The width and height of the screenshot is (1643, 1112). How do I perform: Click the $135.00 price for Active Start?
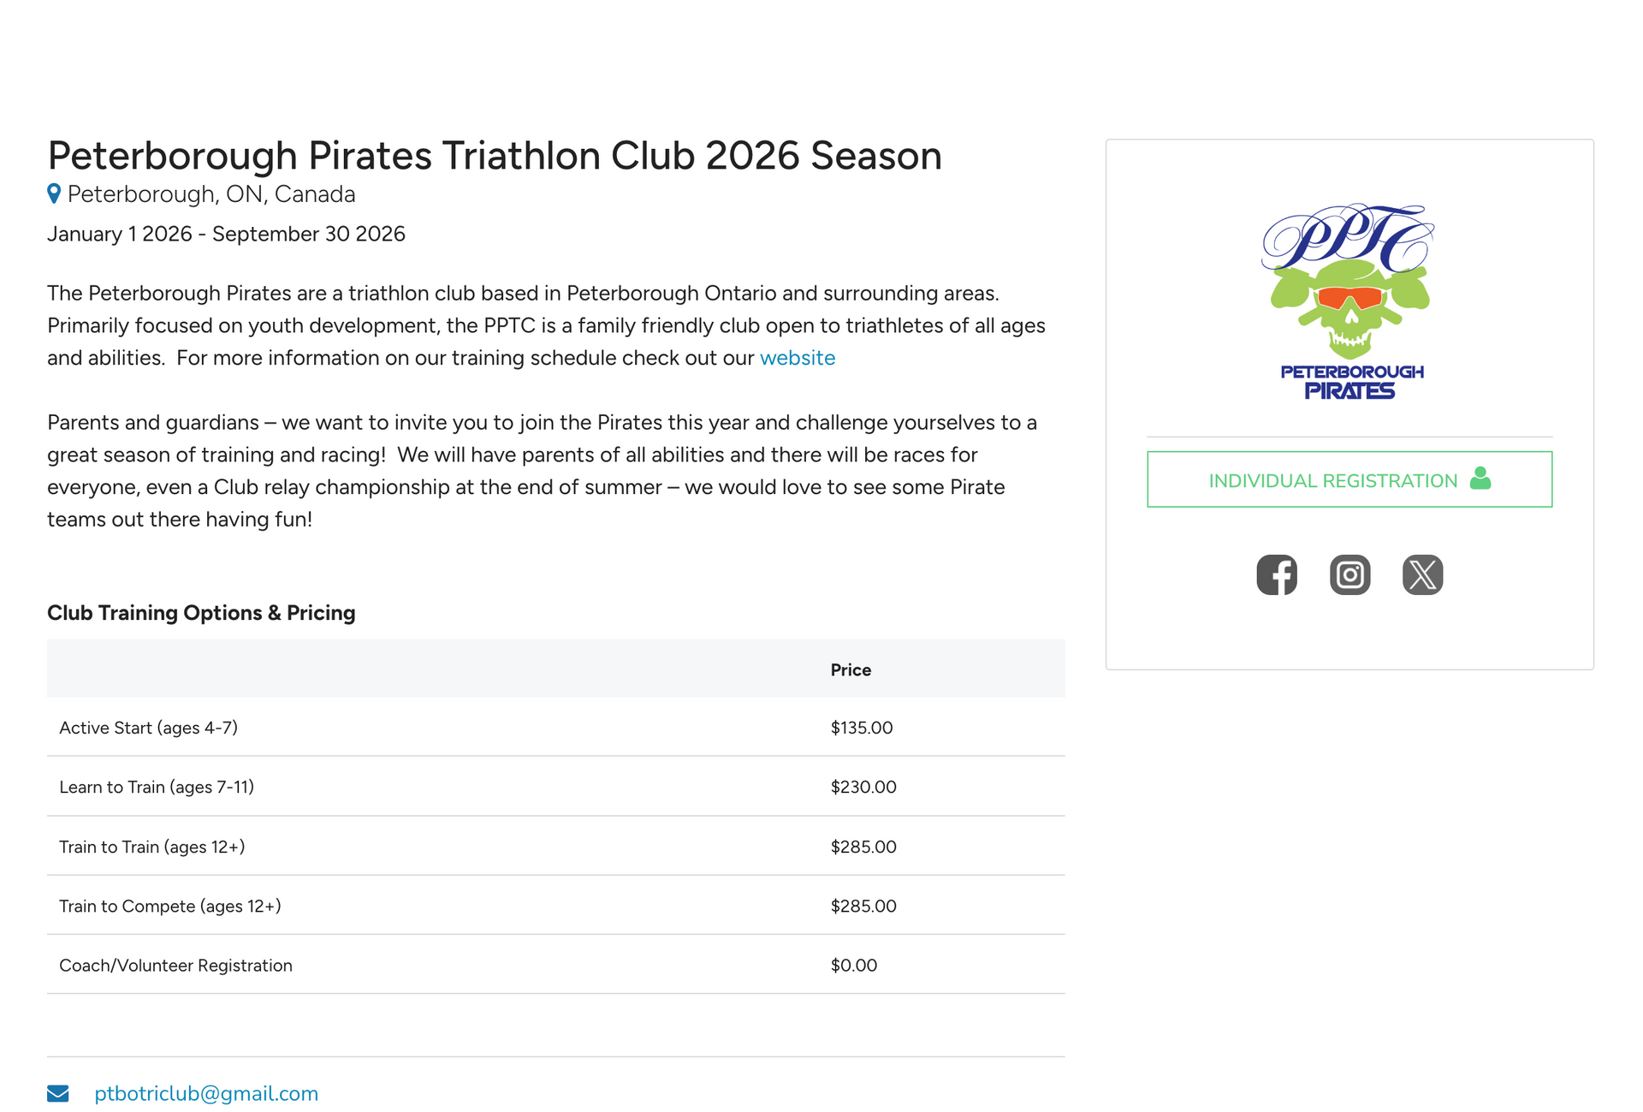(862, 728)
